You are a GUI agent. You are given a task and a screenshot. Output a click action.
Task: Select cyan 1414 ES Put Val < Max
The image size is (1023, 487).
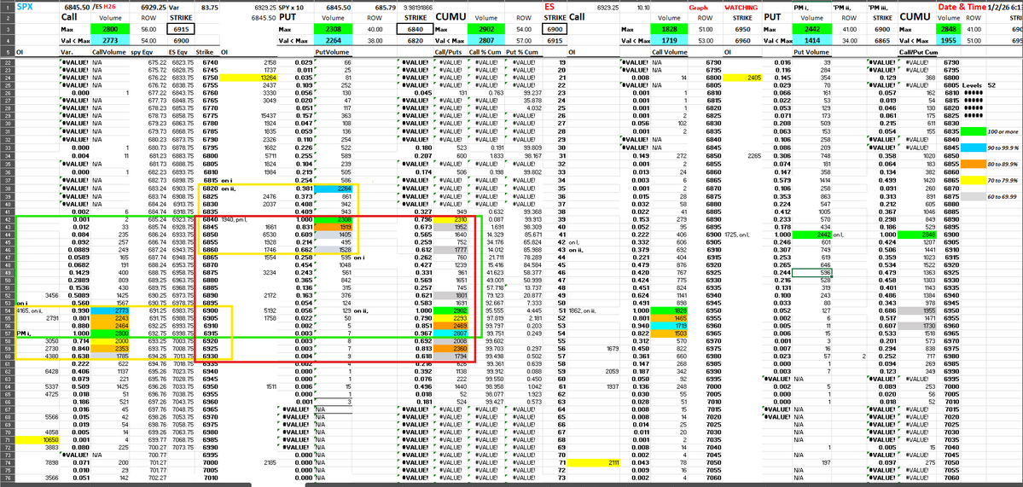pyautogui.click(x=811, y=40)
